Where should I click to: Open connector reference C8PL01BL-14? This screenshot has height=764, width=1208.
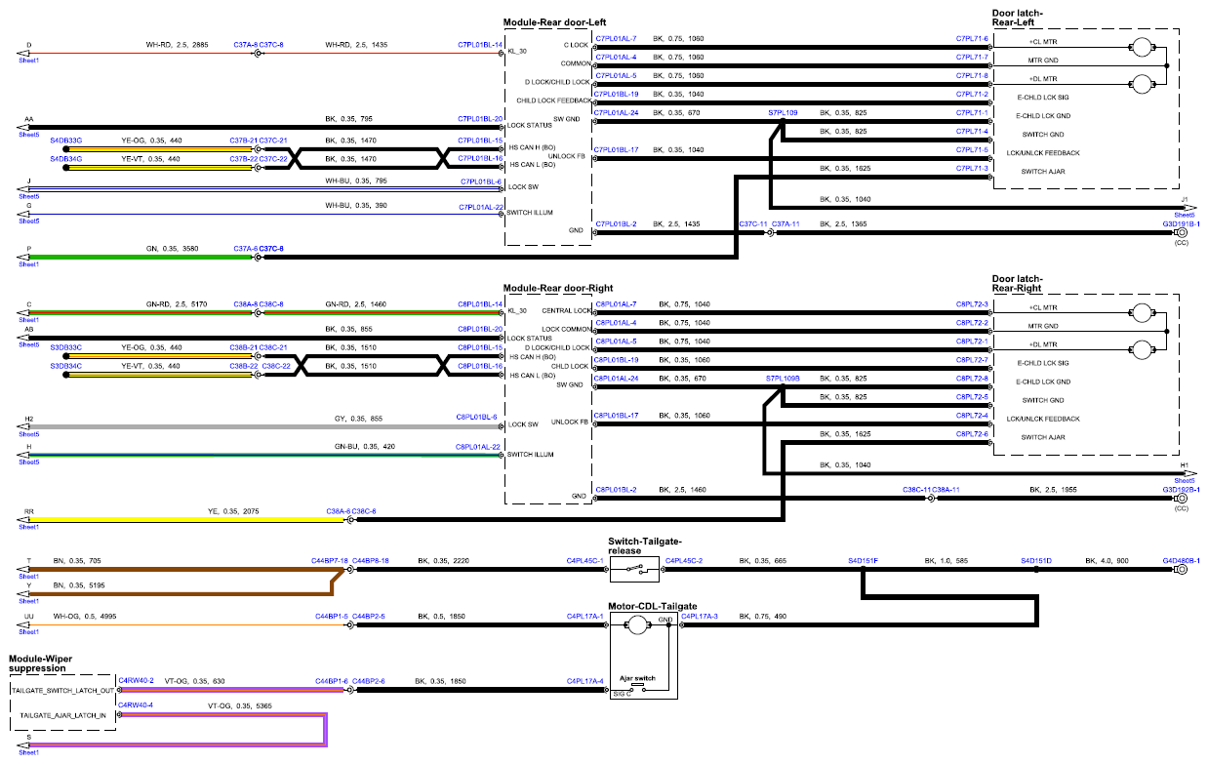pyautogui.click(x=480, y=304)
